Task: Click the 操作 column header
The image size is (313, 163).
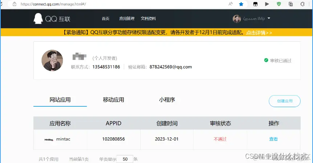Action: click(x=274, y=123)
